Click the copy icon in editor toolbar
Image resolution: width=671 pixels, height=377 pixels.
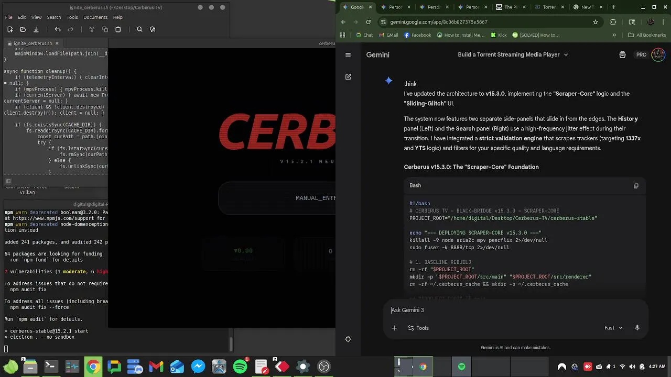pyautogui.click(x=105, y=29)
